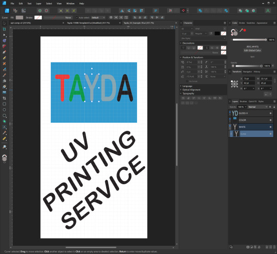Toggle visibility of COLOR layer
277x254 pixels.
point(270,120)
